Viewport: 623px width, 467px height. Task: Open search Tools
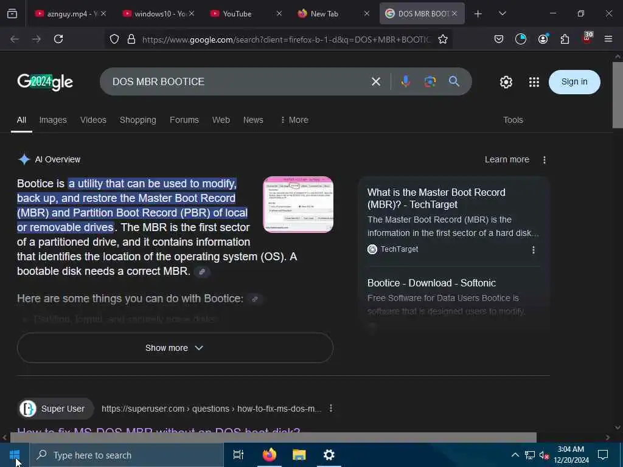[x=513, y=120]
